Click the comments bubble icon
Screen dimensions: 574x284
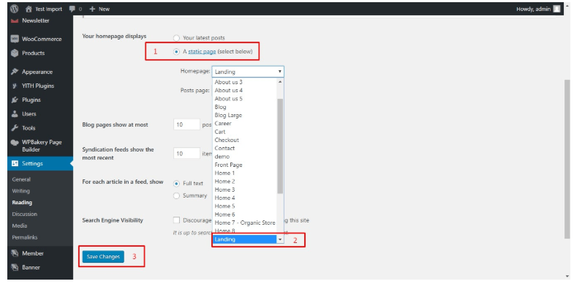point(72,9)
